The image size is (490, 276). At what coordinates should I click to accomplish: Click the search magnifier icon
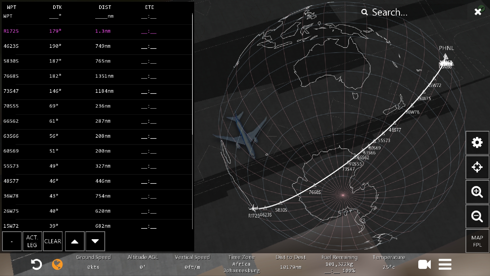[364, 12]
